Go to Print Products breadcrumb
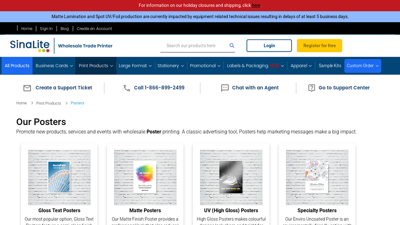 click(48, 103)
